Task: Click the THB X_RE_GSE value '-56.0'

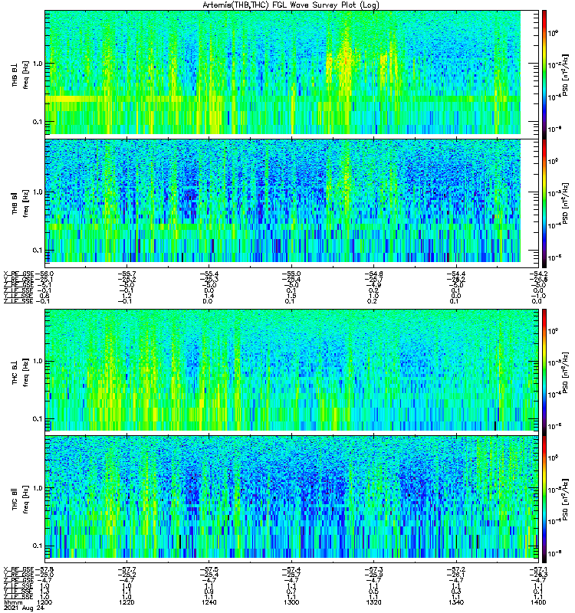Action: point(44,274)
